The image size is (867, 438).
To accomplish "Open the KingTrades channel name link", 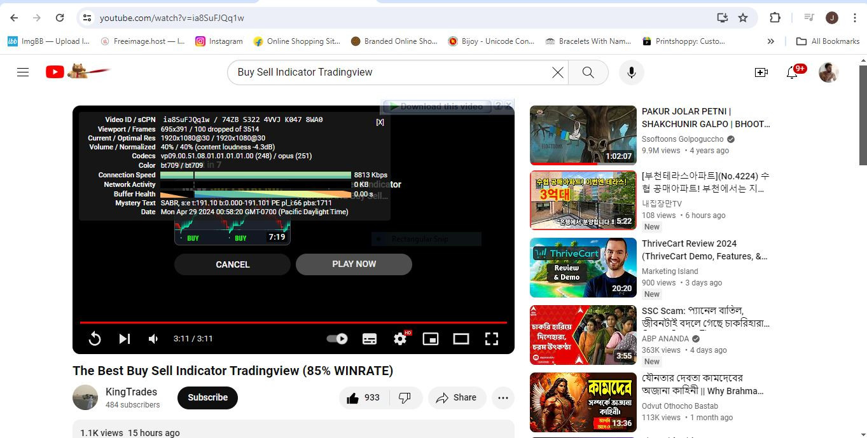I will (x=131, y=392).
